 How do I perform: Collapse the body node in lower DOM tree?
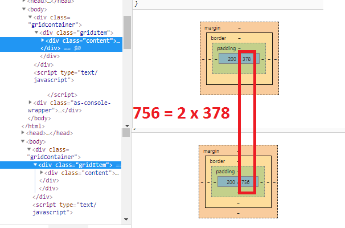click(x=23, y=141)
